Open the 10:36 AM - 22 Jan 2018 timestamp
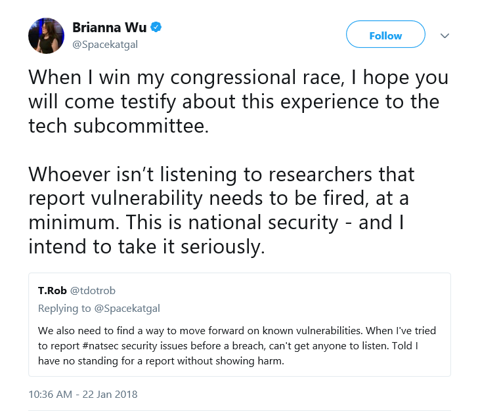This screenshot has height=411, width=478. click(83, 394)
